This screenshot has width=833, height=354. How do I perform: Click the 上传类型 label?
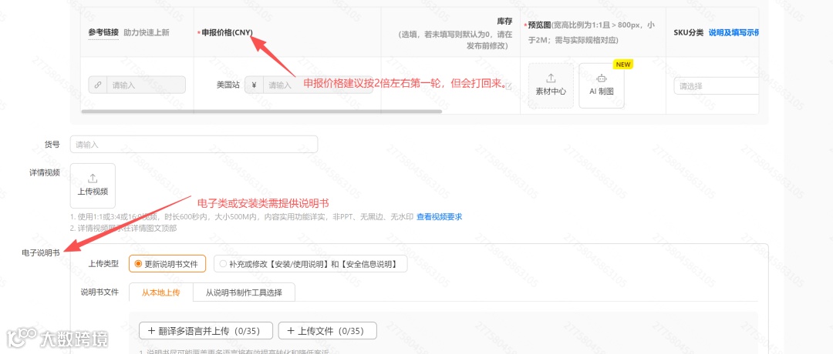click(103, 263)
